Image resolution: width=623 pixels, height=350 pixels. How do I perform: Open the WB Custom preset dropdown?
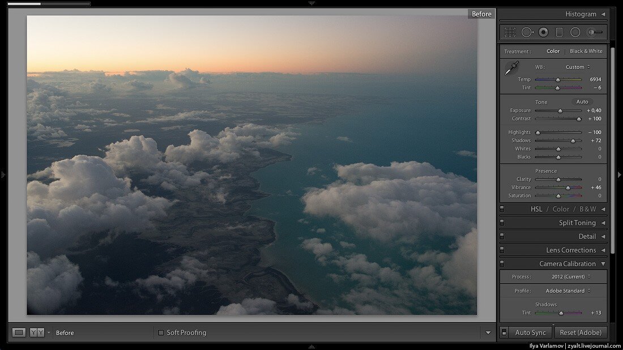[578, 67]
